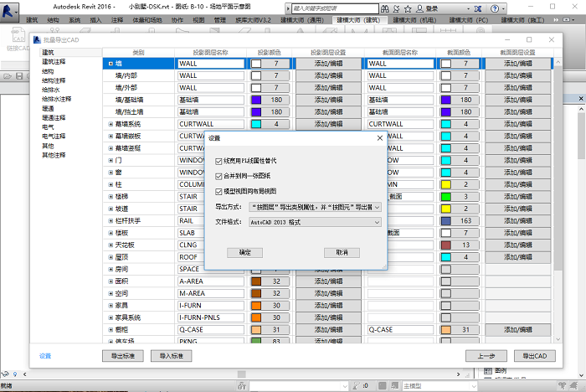The image size is (586, 392).
Task: Click the user sign-in icon beside 登录
Action: click(420, 8)
